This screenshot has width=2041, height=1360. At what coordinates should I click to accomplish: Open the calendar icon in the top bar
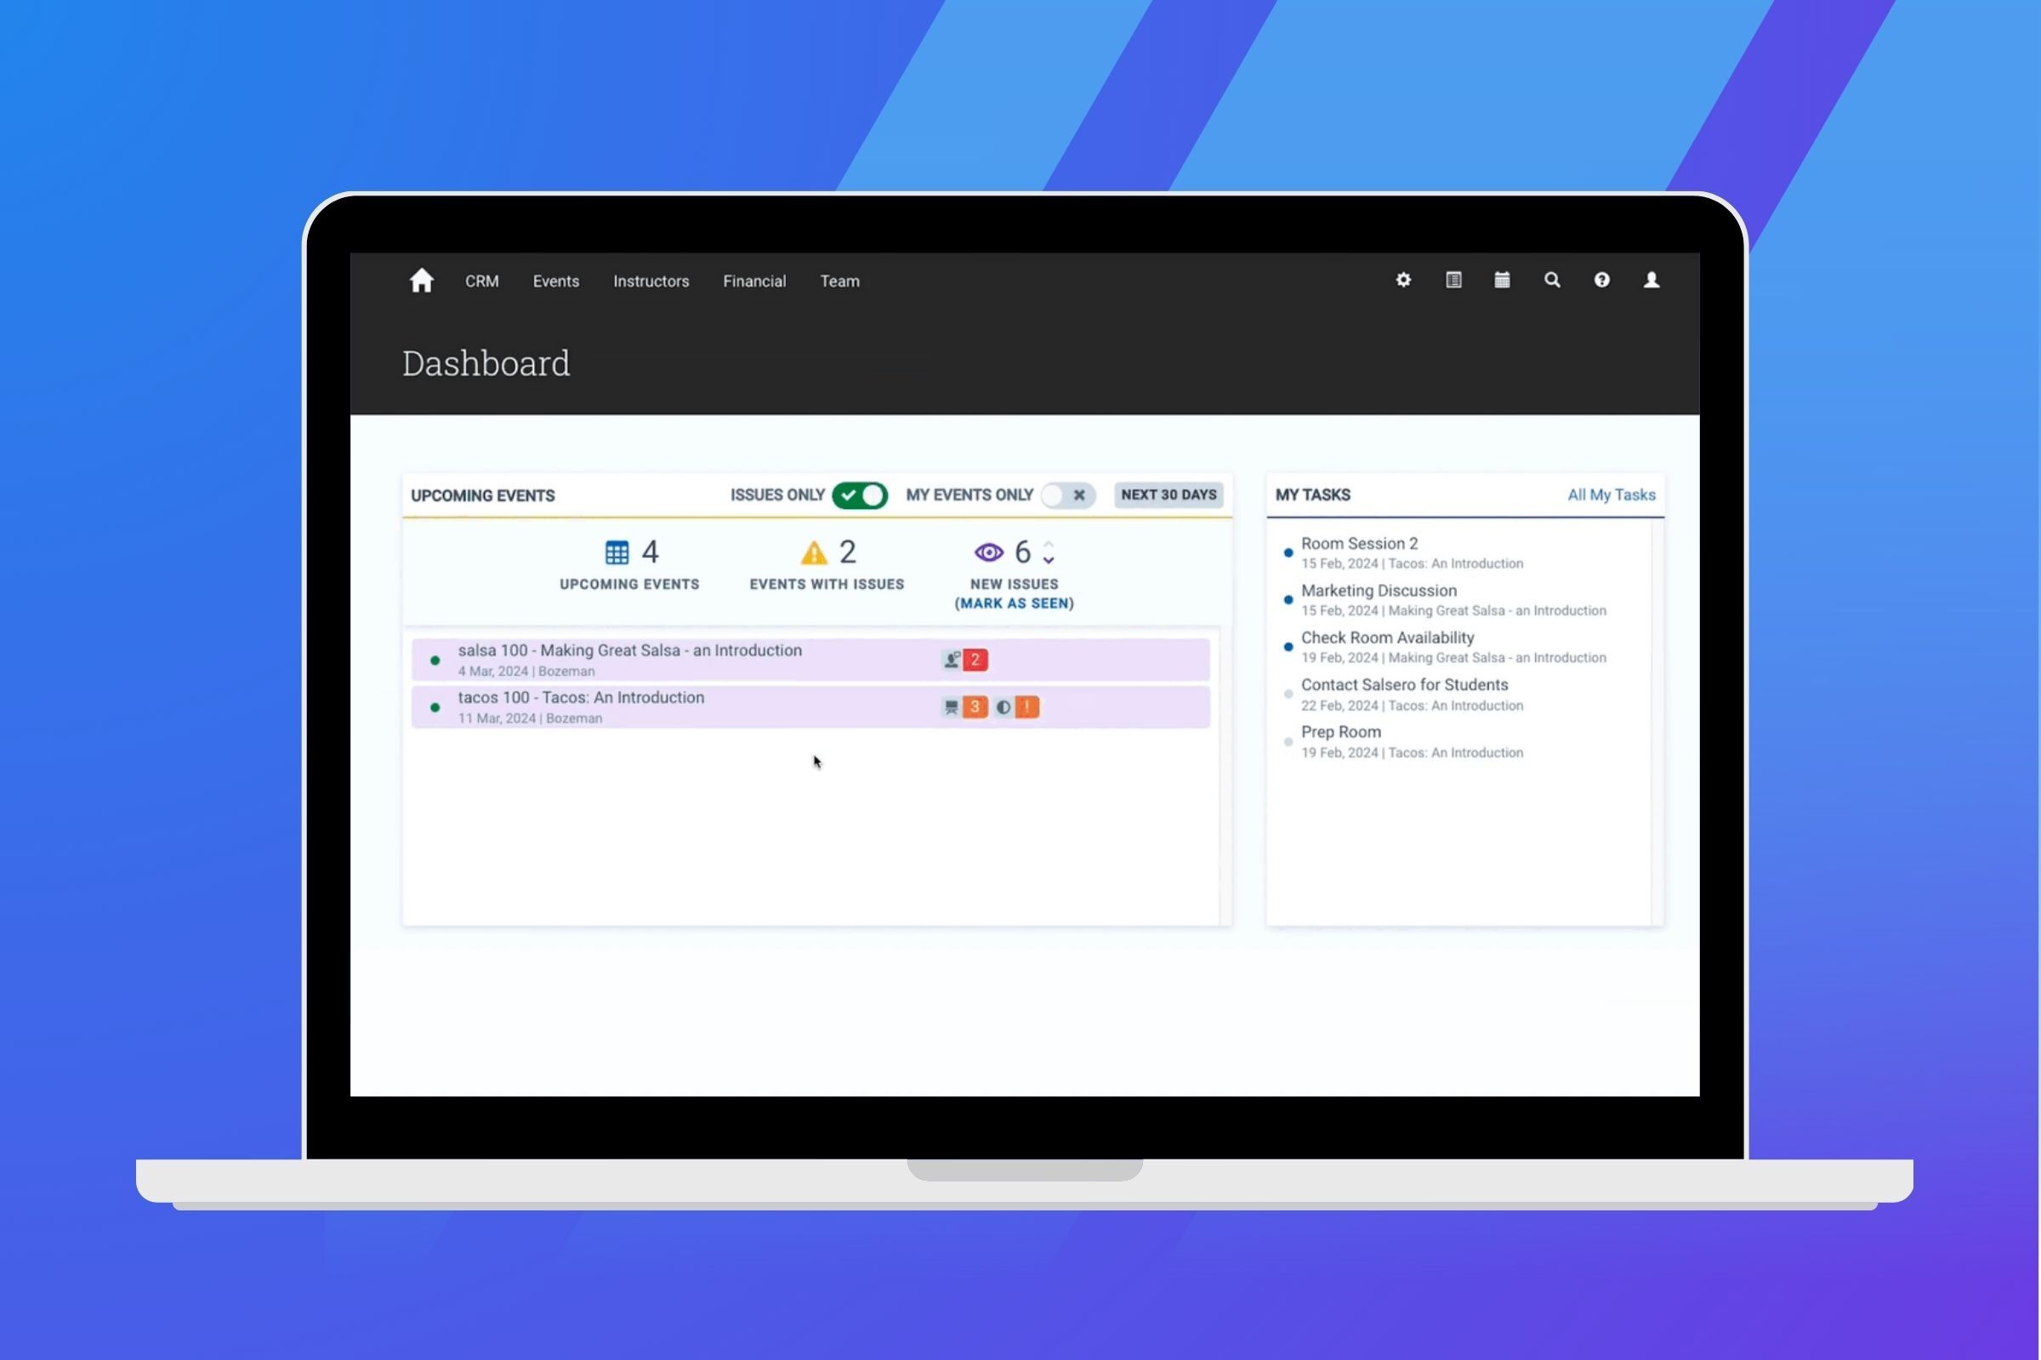(1502, 280)
